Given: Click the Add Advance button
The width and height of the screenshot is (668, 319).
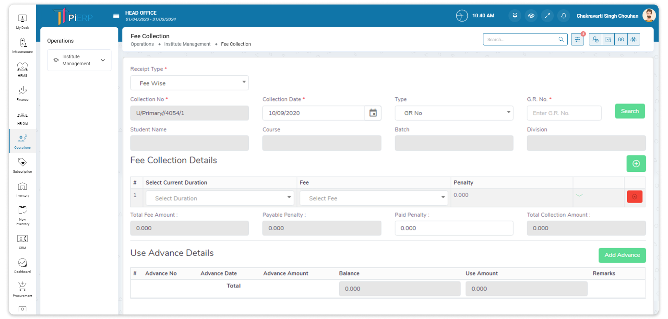Looking at the screenshot, I should click(622, 255).
